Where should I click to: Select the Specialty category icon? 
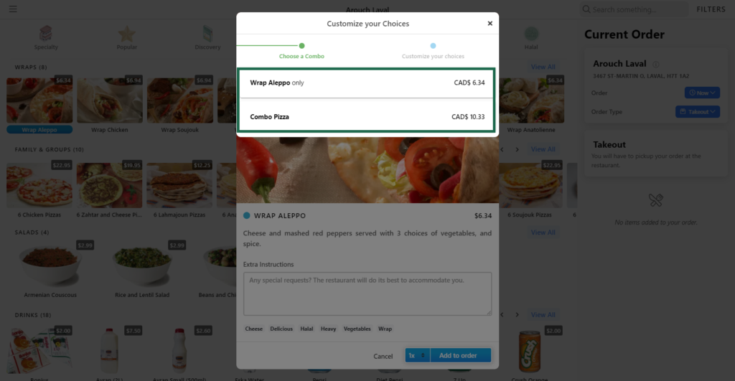[x=46, y=34]
